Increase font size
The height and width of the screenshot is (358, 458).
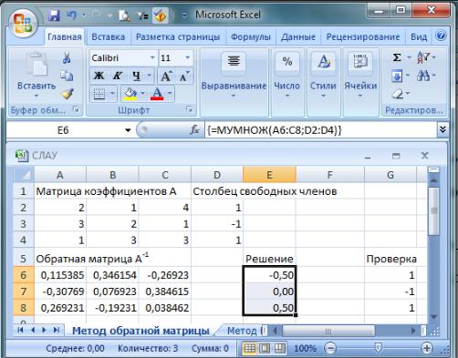pyautogui.click(x=166, y=76)
